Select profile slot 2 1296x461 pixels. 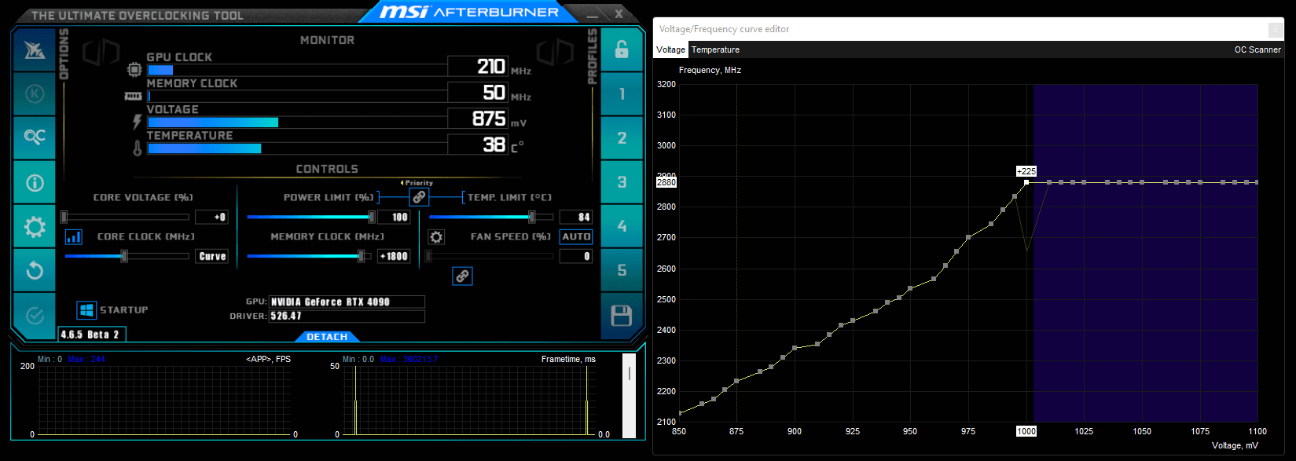pos(622,138)
